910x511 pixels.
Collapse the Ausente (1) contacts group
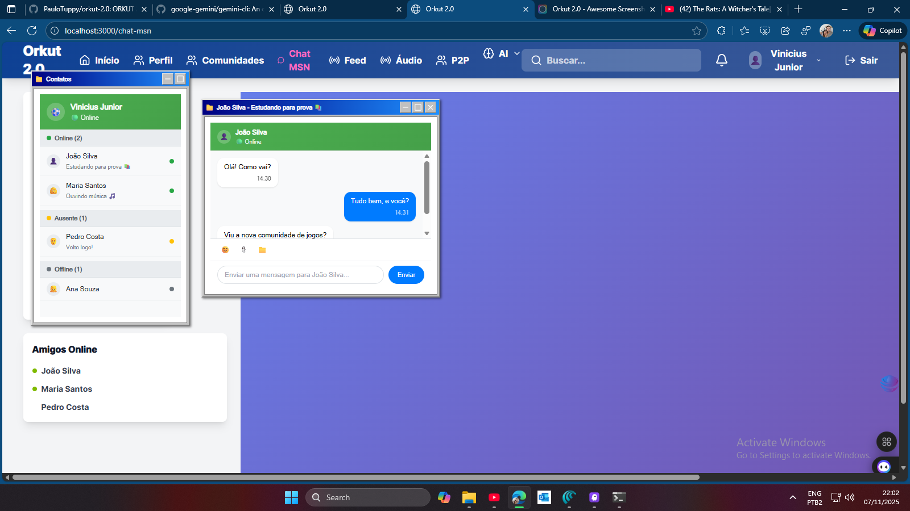point(110,218)
